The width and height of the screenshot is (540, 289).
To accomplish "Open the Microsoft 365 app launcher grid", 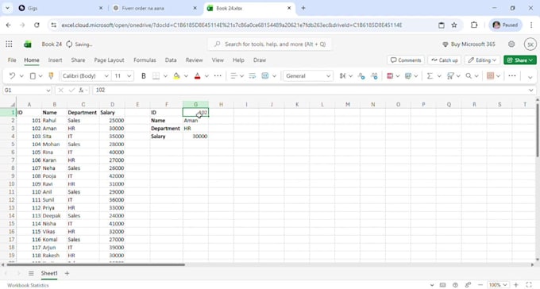I will pos(9,44).
